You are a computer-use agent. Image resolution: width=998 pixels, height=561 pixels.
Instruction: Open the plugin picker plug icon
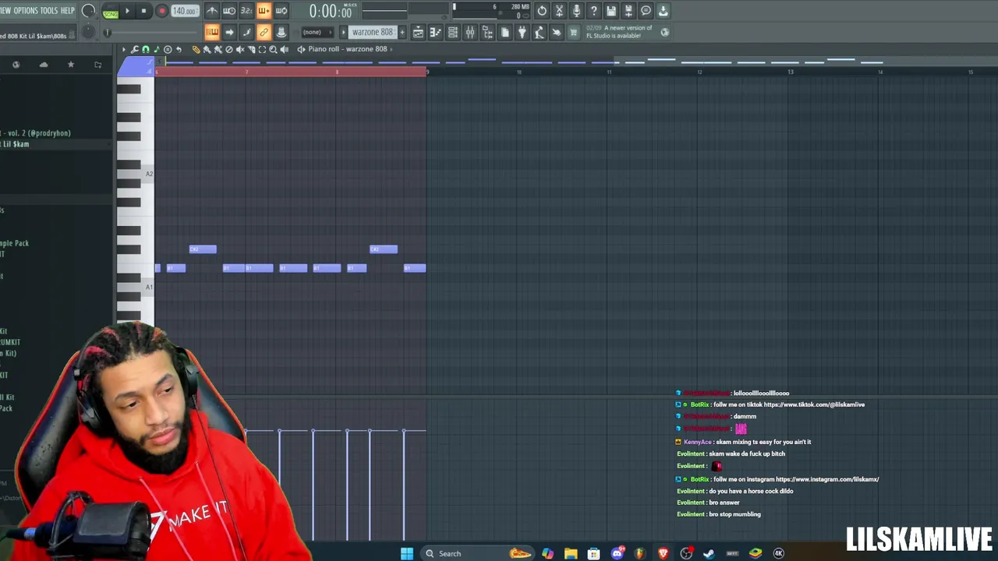(522, 32)
